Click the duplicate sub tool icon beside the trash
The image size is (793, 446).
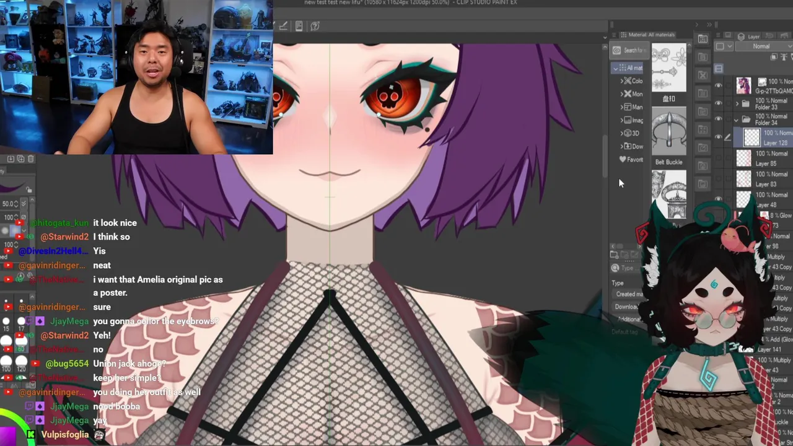[20, 159]
